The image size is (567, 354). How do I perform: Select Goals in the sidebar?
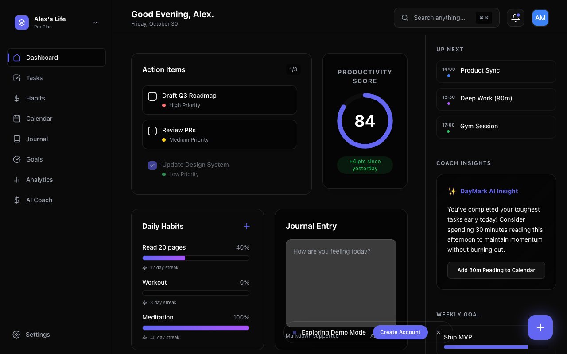point(57,159)
